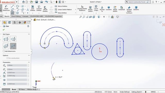Open the Model bottom tab

coord(14,89)
